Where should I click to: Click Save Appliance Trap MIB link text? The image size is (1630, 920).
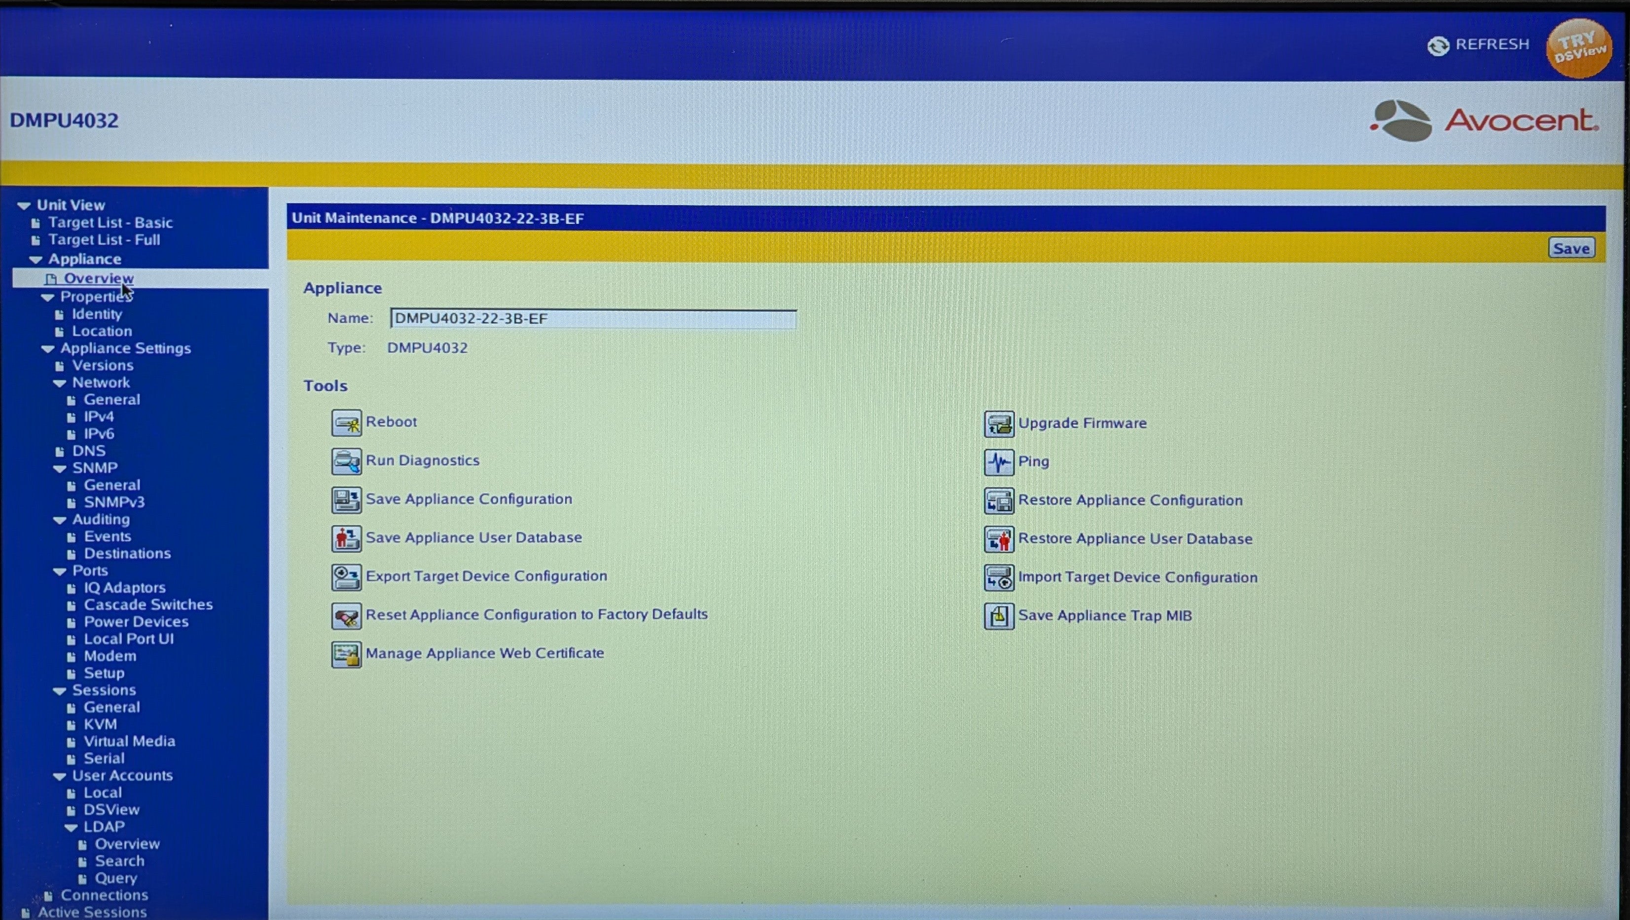[x=1105, y=616]
